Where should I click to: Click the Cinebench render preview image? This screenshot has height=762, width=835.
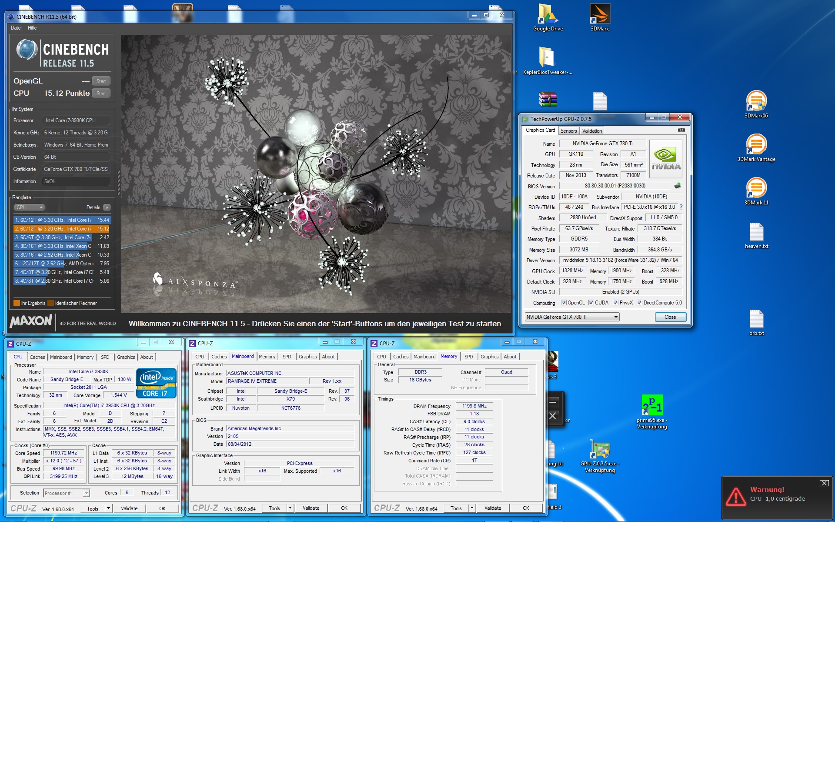click(316, 174)
